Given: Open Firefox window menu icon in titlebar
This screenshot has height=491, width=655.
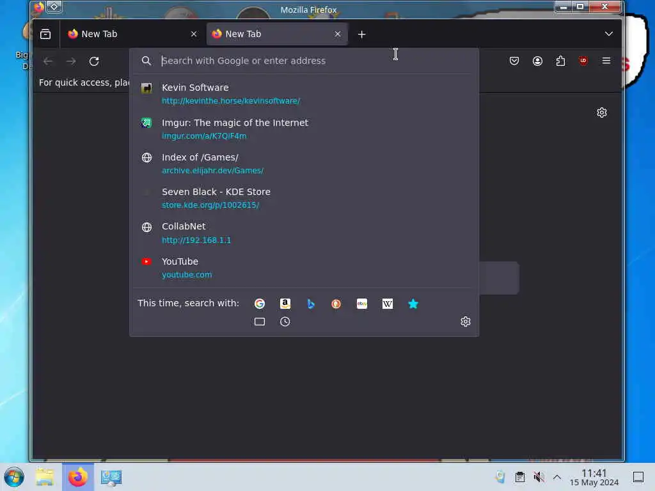Looking at the screenshot, I should [x=38, y=7].
